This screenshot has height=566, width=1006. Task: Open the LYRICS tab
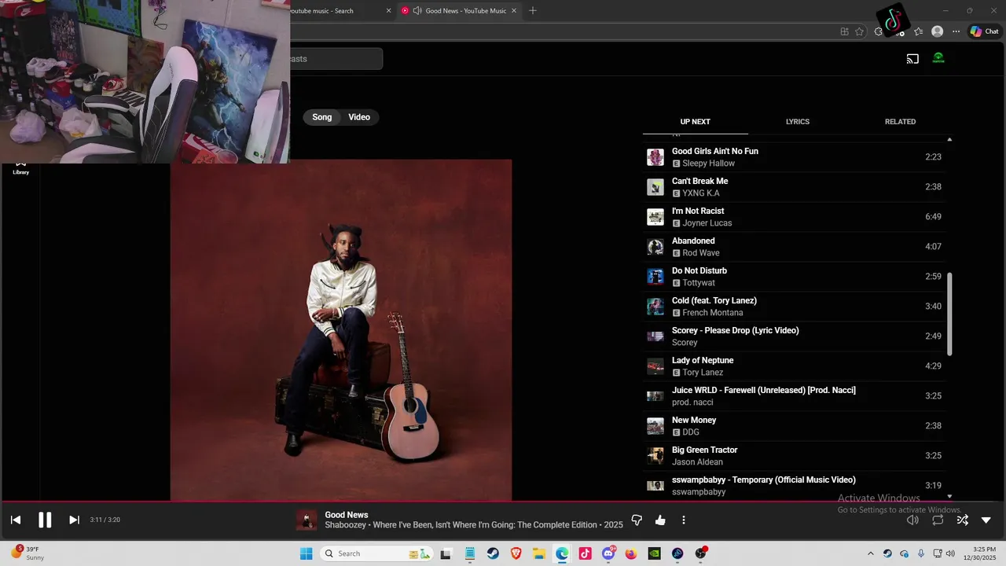click(x=798, y=122)
